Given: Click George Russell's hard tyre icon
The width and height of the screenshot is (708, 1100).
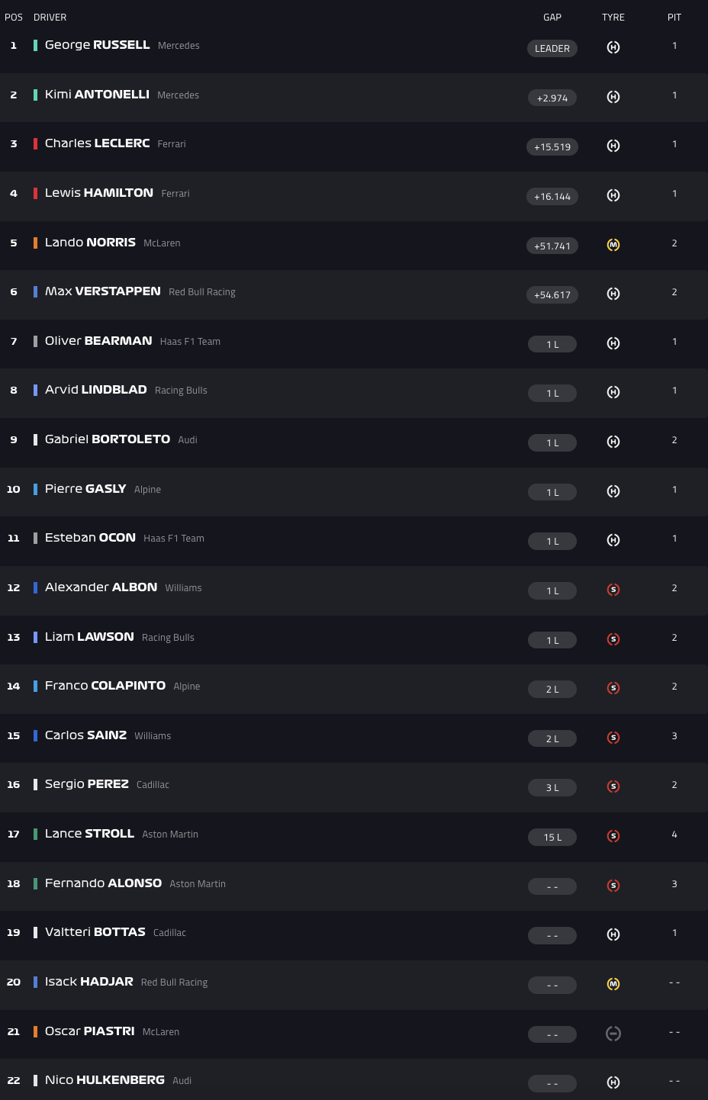Looking at the screenshot, I should [613, 47].
